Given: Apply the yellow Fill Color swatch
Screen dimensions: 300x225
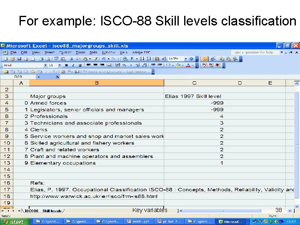Looking at the screenshot, I should tap(178, 65).
